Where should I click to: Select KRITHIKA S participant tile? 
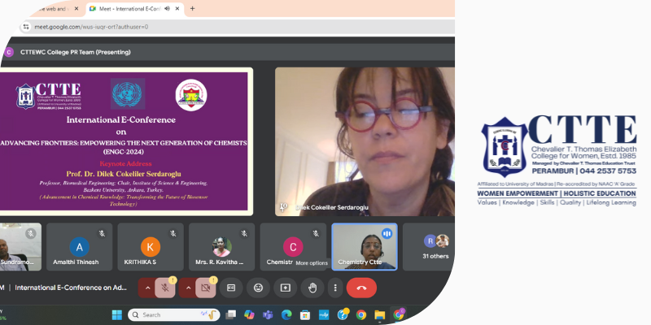151,247
